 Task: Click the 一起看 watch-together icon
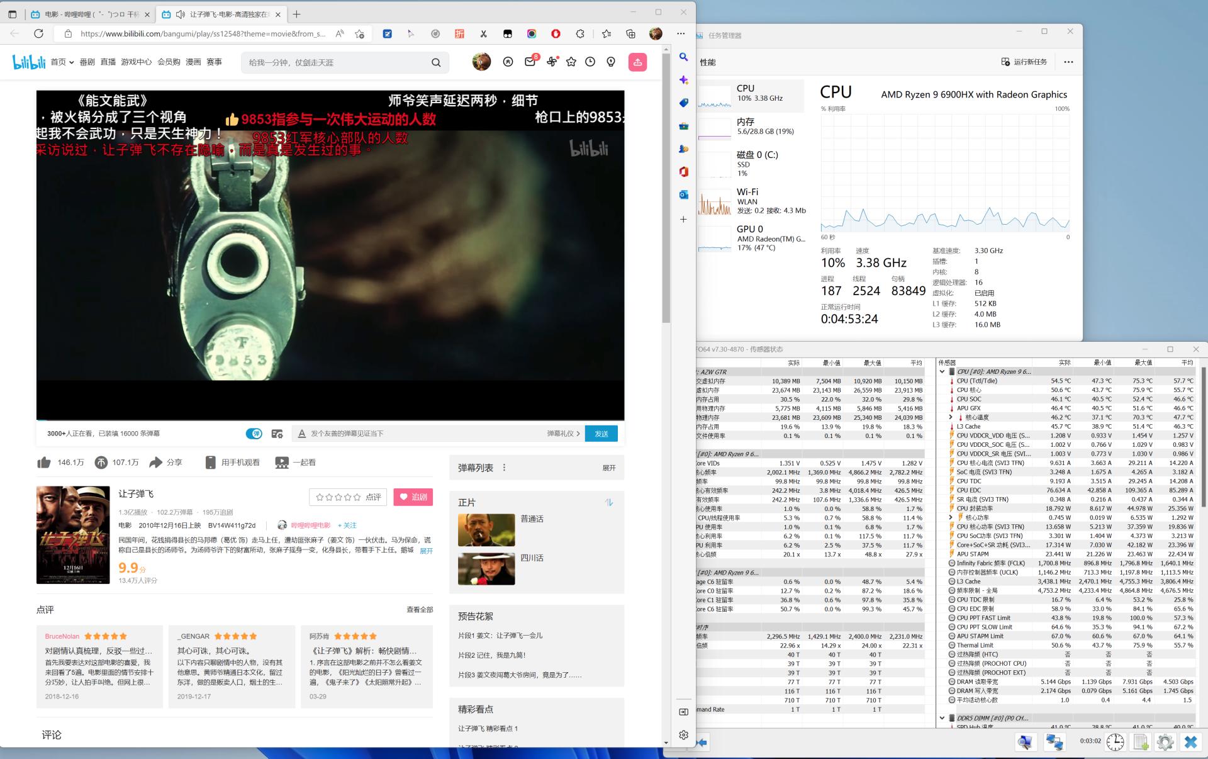point(281,462)
